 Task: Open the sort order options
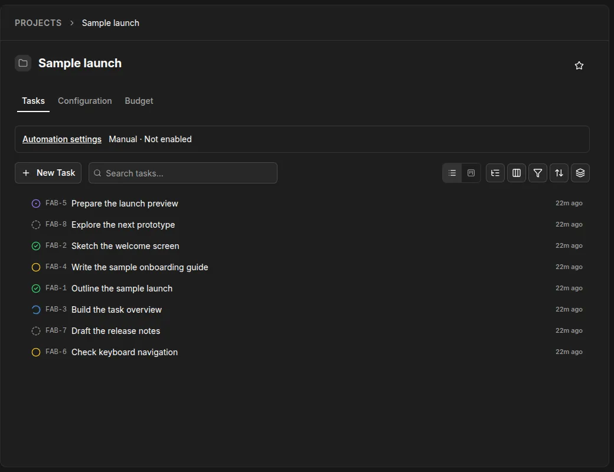pos(559,173)
